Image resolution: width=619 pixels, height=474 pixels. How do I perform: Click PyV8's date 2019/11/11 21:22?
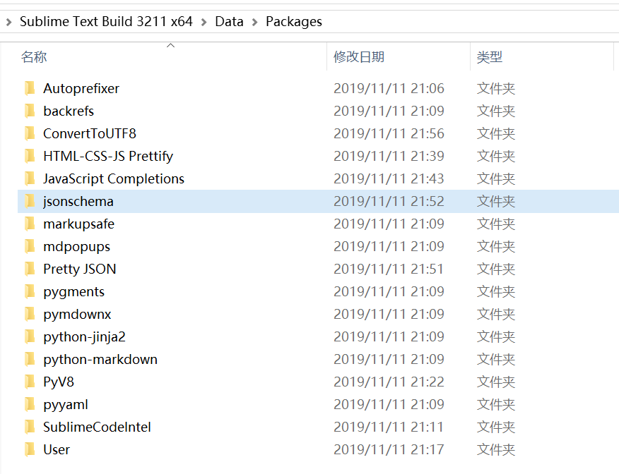point(389,382)
